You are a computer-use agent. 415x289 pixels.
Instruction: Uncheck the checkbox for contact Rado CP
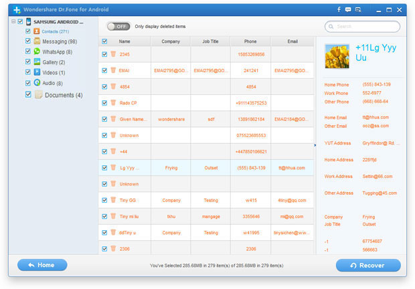pos(104,103)
